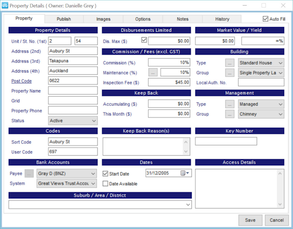Click into the Property Name field
Viewport: 293px width, 229px height.
73,91
